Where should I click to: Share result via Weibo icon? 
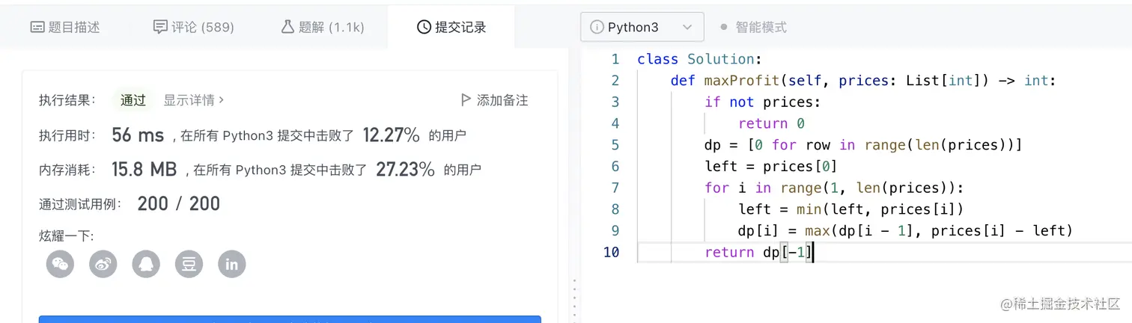tap(103, 264)
